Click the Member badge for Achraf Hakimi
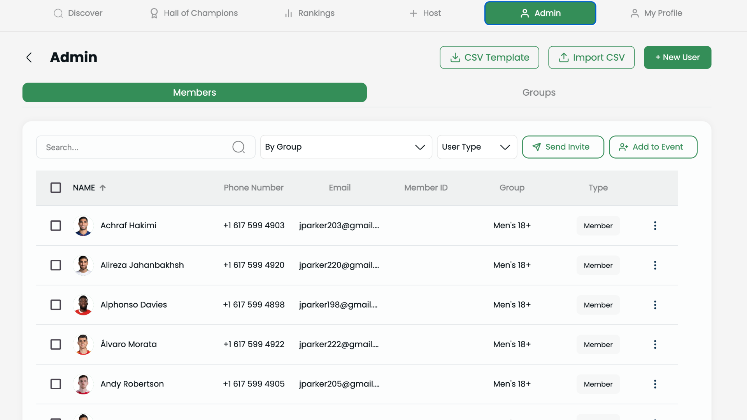 pyautogui.click(x=598, y=226)
